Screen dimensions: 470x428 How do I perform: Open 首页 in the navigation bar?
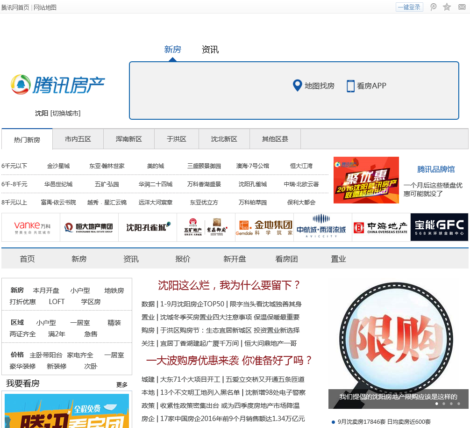27,259
